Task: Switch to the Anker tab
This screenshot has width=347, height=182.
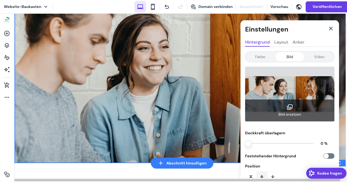Action: pos(299,42)
